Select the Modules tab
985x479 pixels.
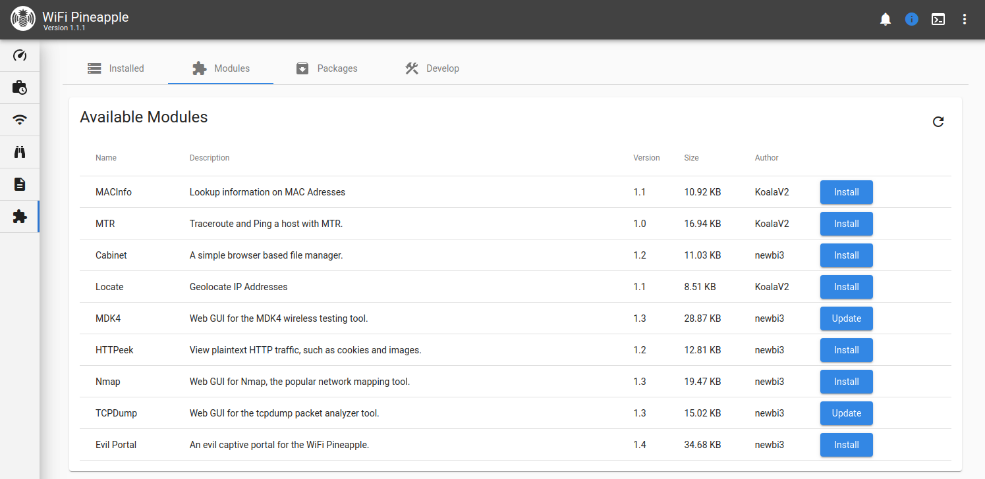221,68
